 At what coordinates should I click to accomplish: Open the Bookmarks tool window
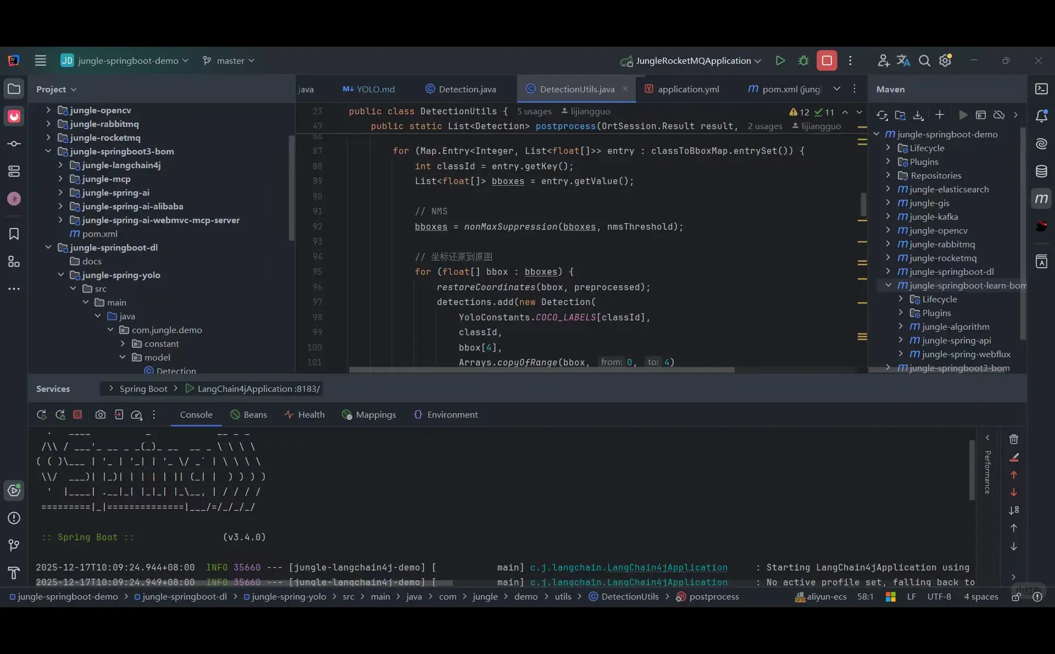(14, 234)
